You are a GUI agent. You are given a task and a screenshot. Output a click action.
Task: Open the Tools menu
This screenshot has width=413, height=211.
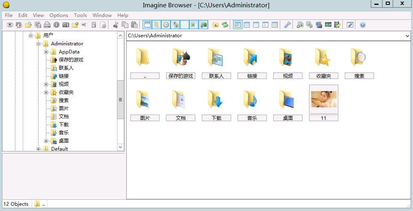pos(80,15)
